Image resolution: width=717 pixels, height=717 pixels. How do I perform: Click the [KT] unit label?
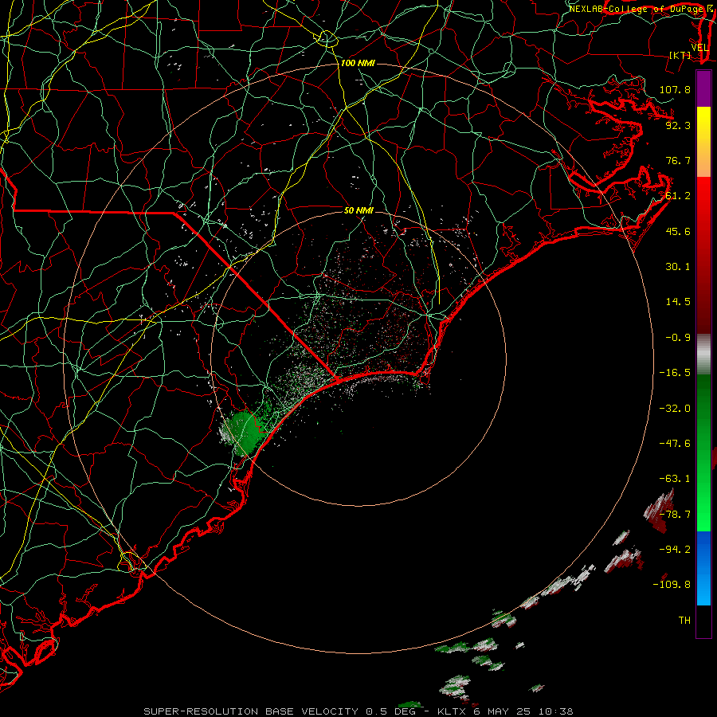[x=680, y=55]
